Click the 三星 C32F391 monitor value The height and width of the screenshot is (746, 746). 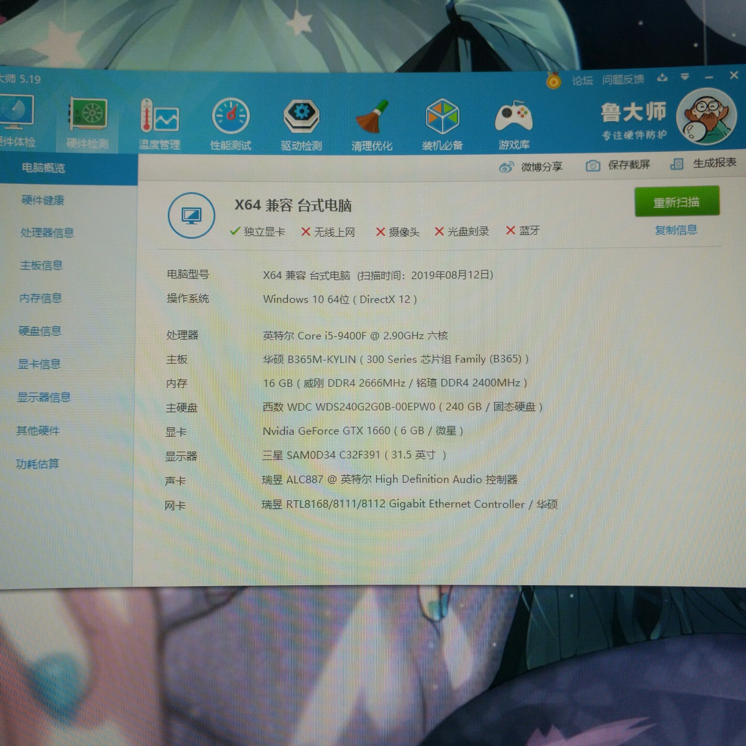pos(354,455)
